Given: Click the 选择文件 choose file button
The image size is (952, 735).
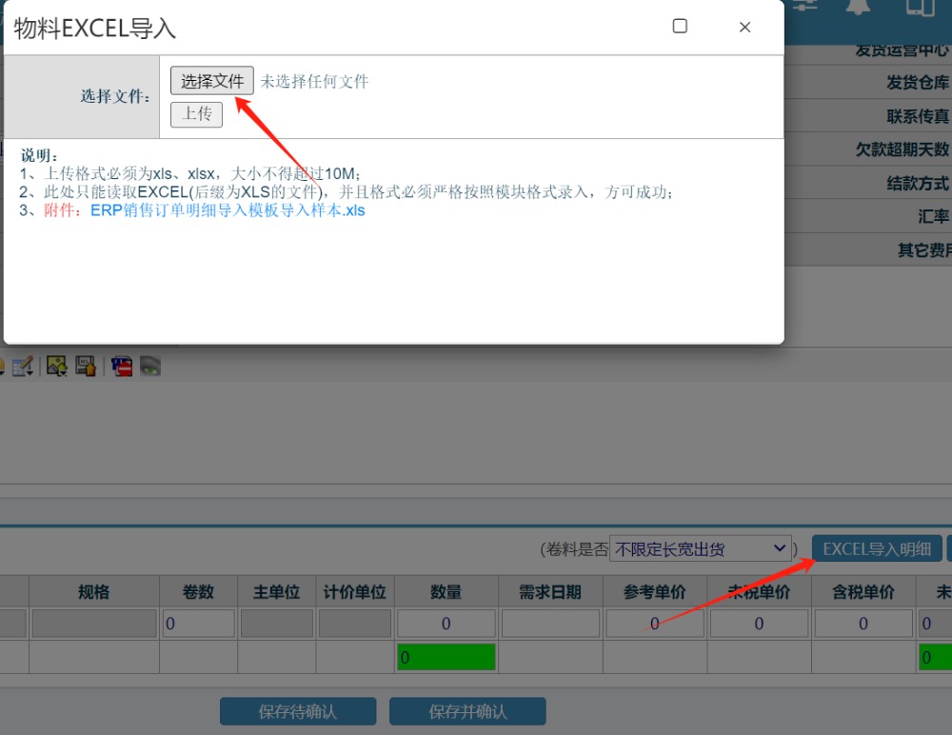Looking at the screenshot, I should (x=212, y=81).
